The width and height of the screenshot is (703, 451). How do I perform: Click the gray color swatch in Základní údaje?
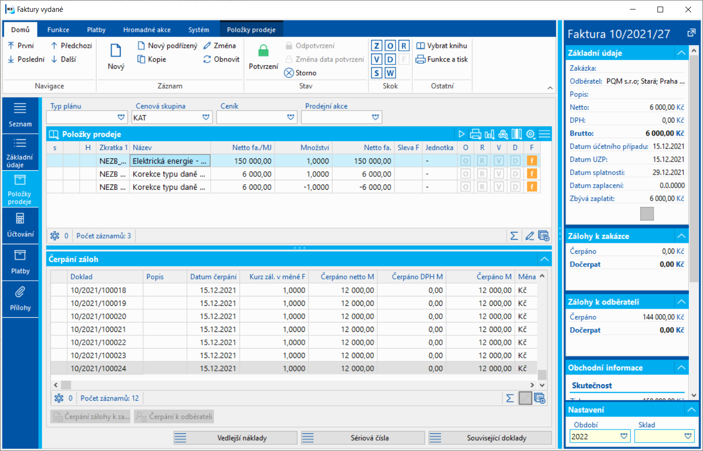coord(647,214)
